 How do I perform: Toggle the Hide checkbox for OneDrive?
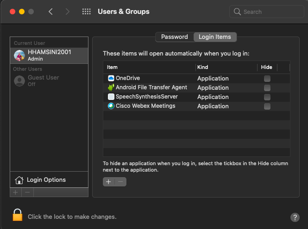click(x=267, y=79)
